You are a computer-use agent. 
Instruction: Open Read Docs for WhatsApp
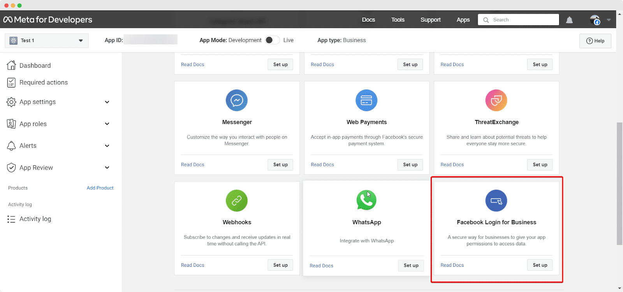(x=321, y=266)
